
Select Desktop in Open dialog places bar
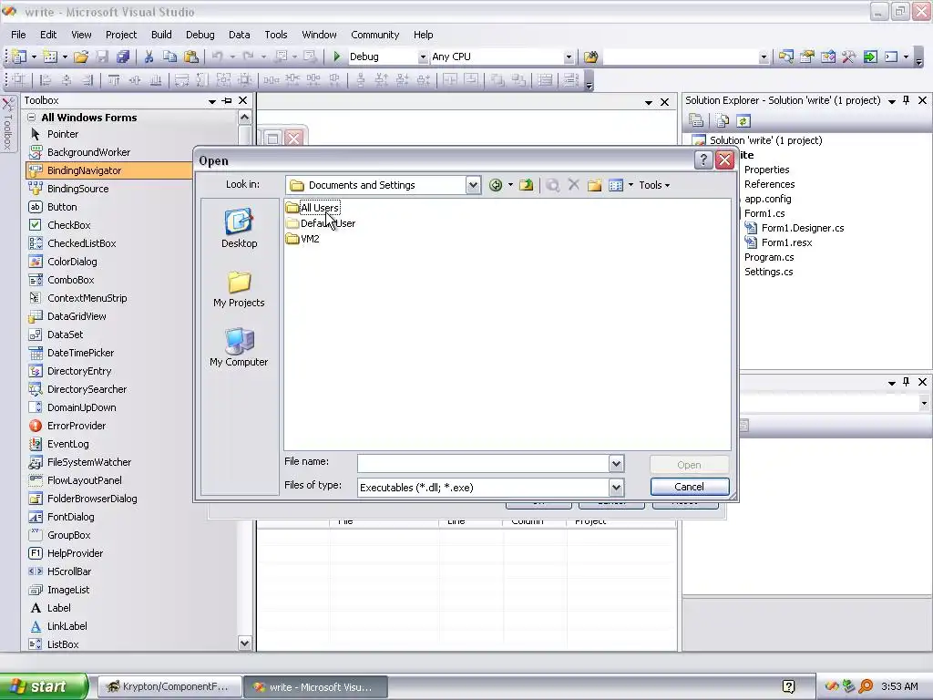[240, 228]
